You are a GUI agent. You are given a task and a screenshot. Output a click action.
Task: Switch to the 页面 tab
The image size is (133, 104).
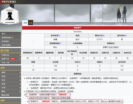25,23
